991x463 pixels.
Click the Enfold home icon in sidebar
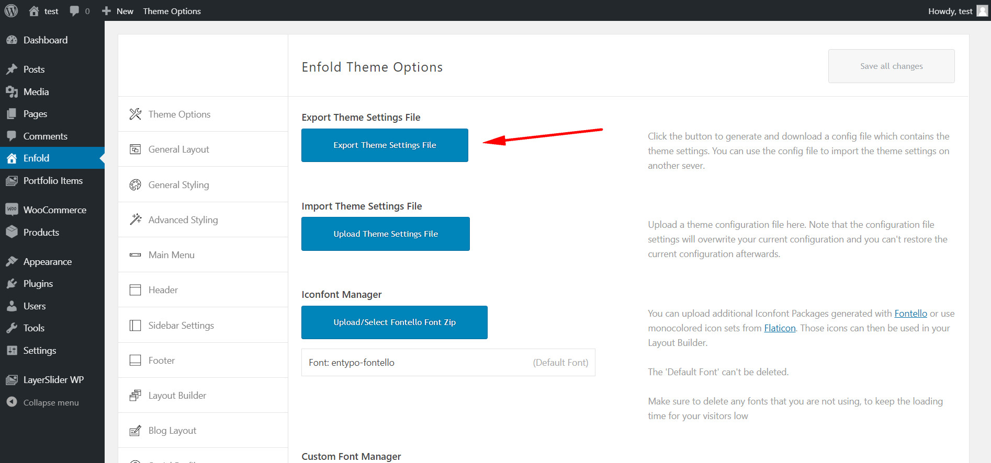[12, 158]
